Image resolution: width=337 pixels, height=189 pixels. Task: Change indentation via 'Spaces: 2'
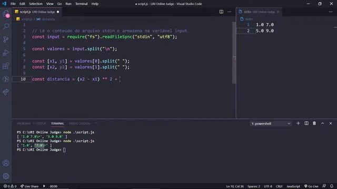pos(254,186)
